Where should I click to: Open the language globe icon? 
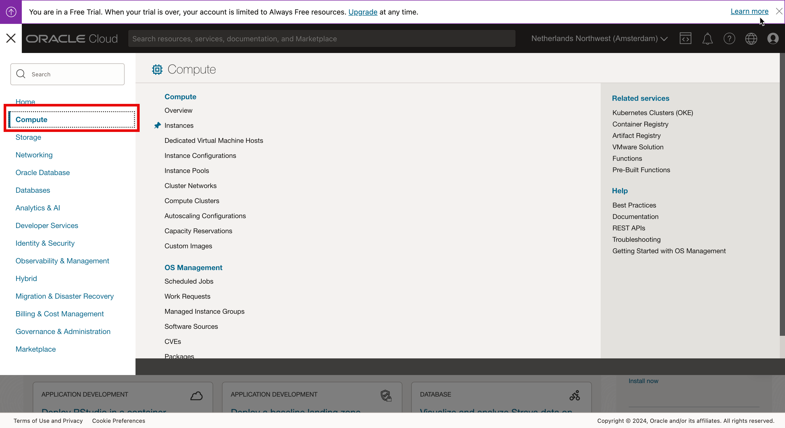751,39
